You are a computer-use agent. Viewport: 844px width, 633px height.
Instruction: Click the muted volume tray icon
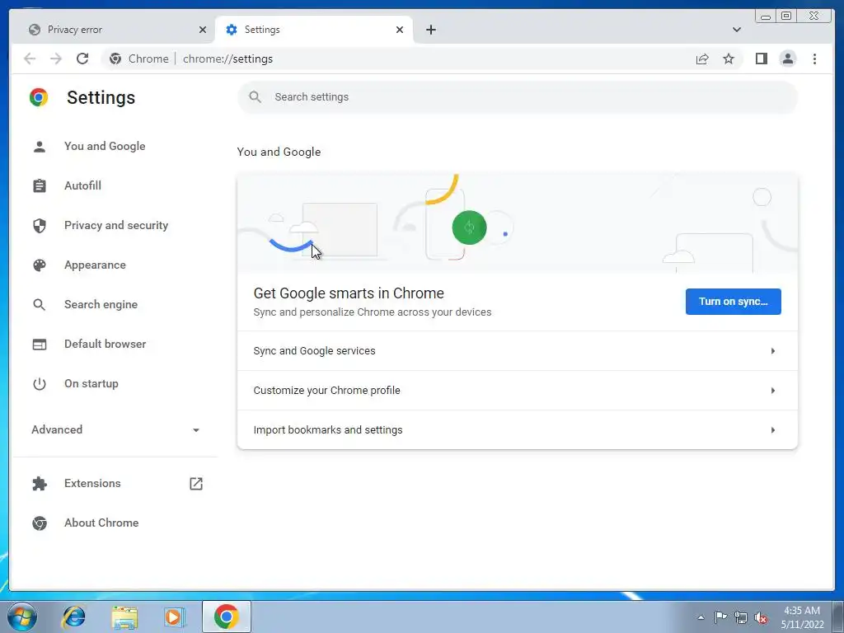tap(761, 617)
